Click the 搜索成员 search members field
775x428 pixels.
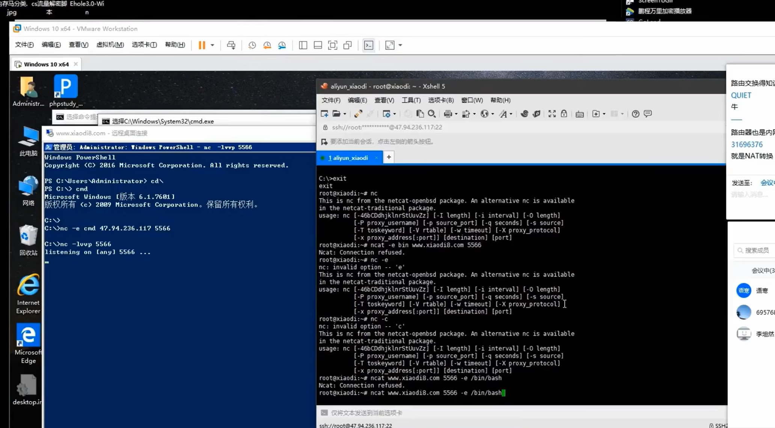pos(754,250)
